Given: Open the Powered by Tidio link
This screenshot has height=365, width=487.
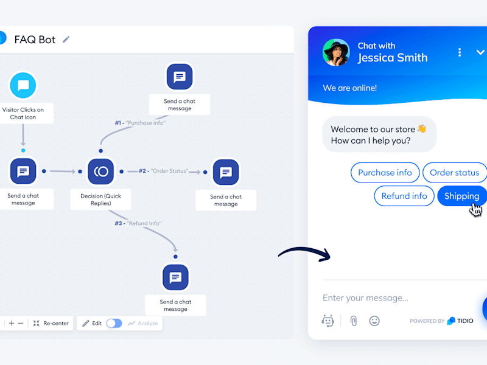Looking at the screenshot, I should click(441, 321).
